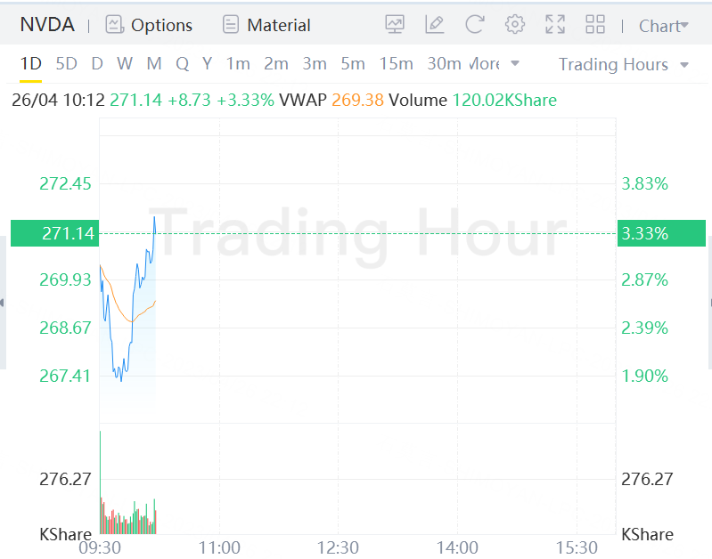The width and height of the screenshot is (712, 559).
Task: Open chart settings gear
Action: pos(515,25)
